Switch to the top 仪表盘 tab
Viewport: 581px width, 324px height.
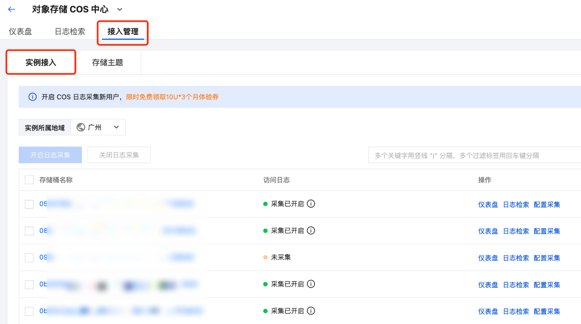[x=20, y=31]
